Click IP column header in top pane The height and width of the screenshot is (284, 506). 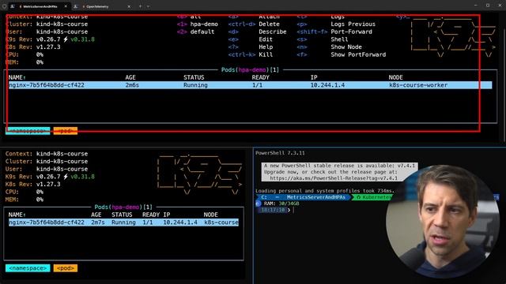pyautogui.click(x=314, y=77)
